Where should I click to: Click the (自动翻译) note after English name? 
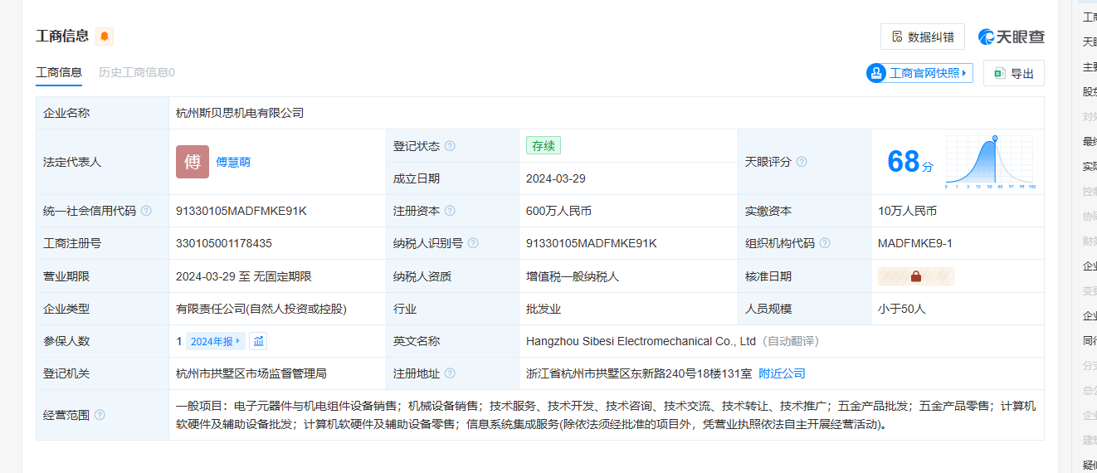pos(791,341)
